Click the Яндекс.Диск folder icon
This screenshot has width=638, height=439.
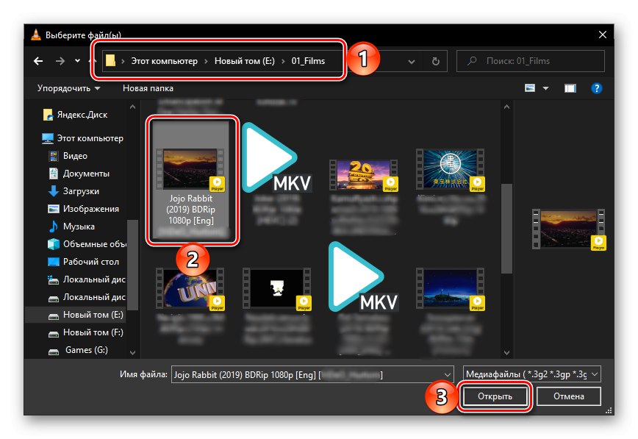click(48, 115)
